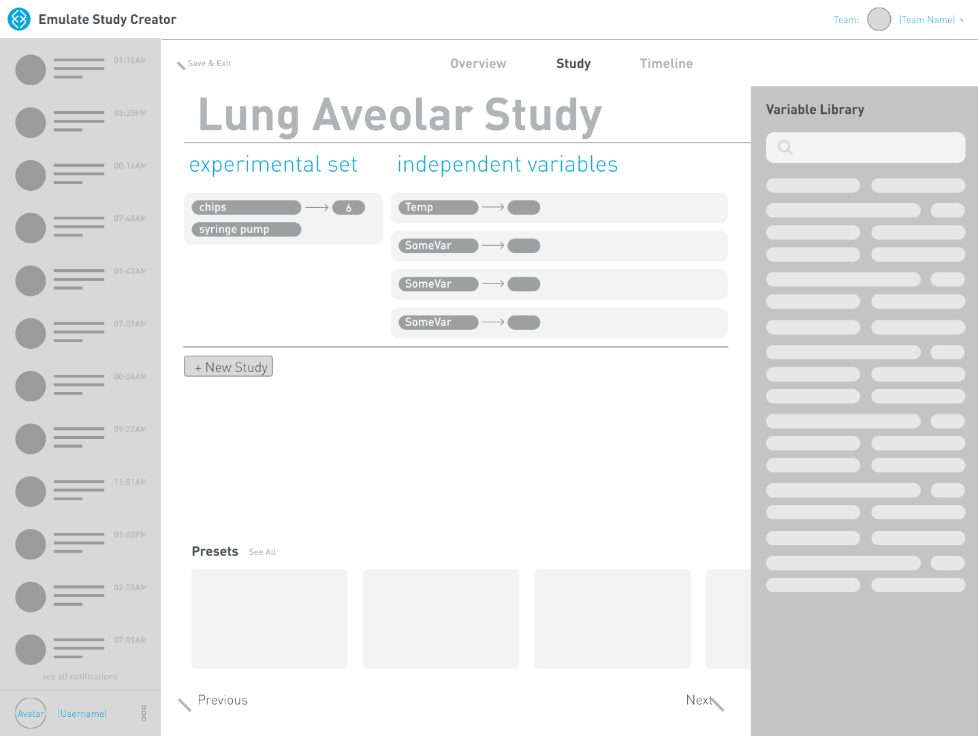This screenshot has width=978, height=736.
Task: Select the first preset thumbnail
Action: click(x=270, y=619)
